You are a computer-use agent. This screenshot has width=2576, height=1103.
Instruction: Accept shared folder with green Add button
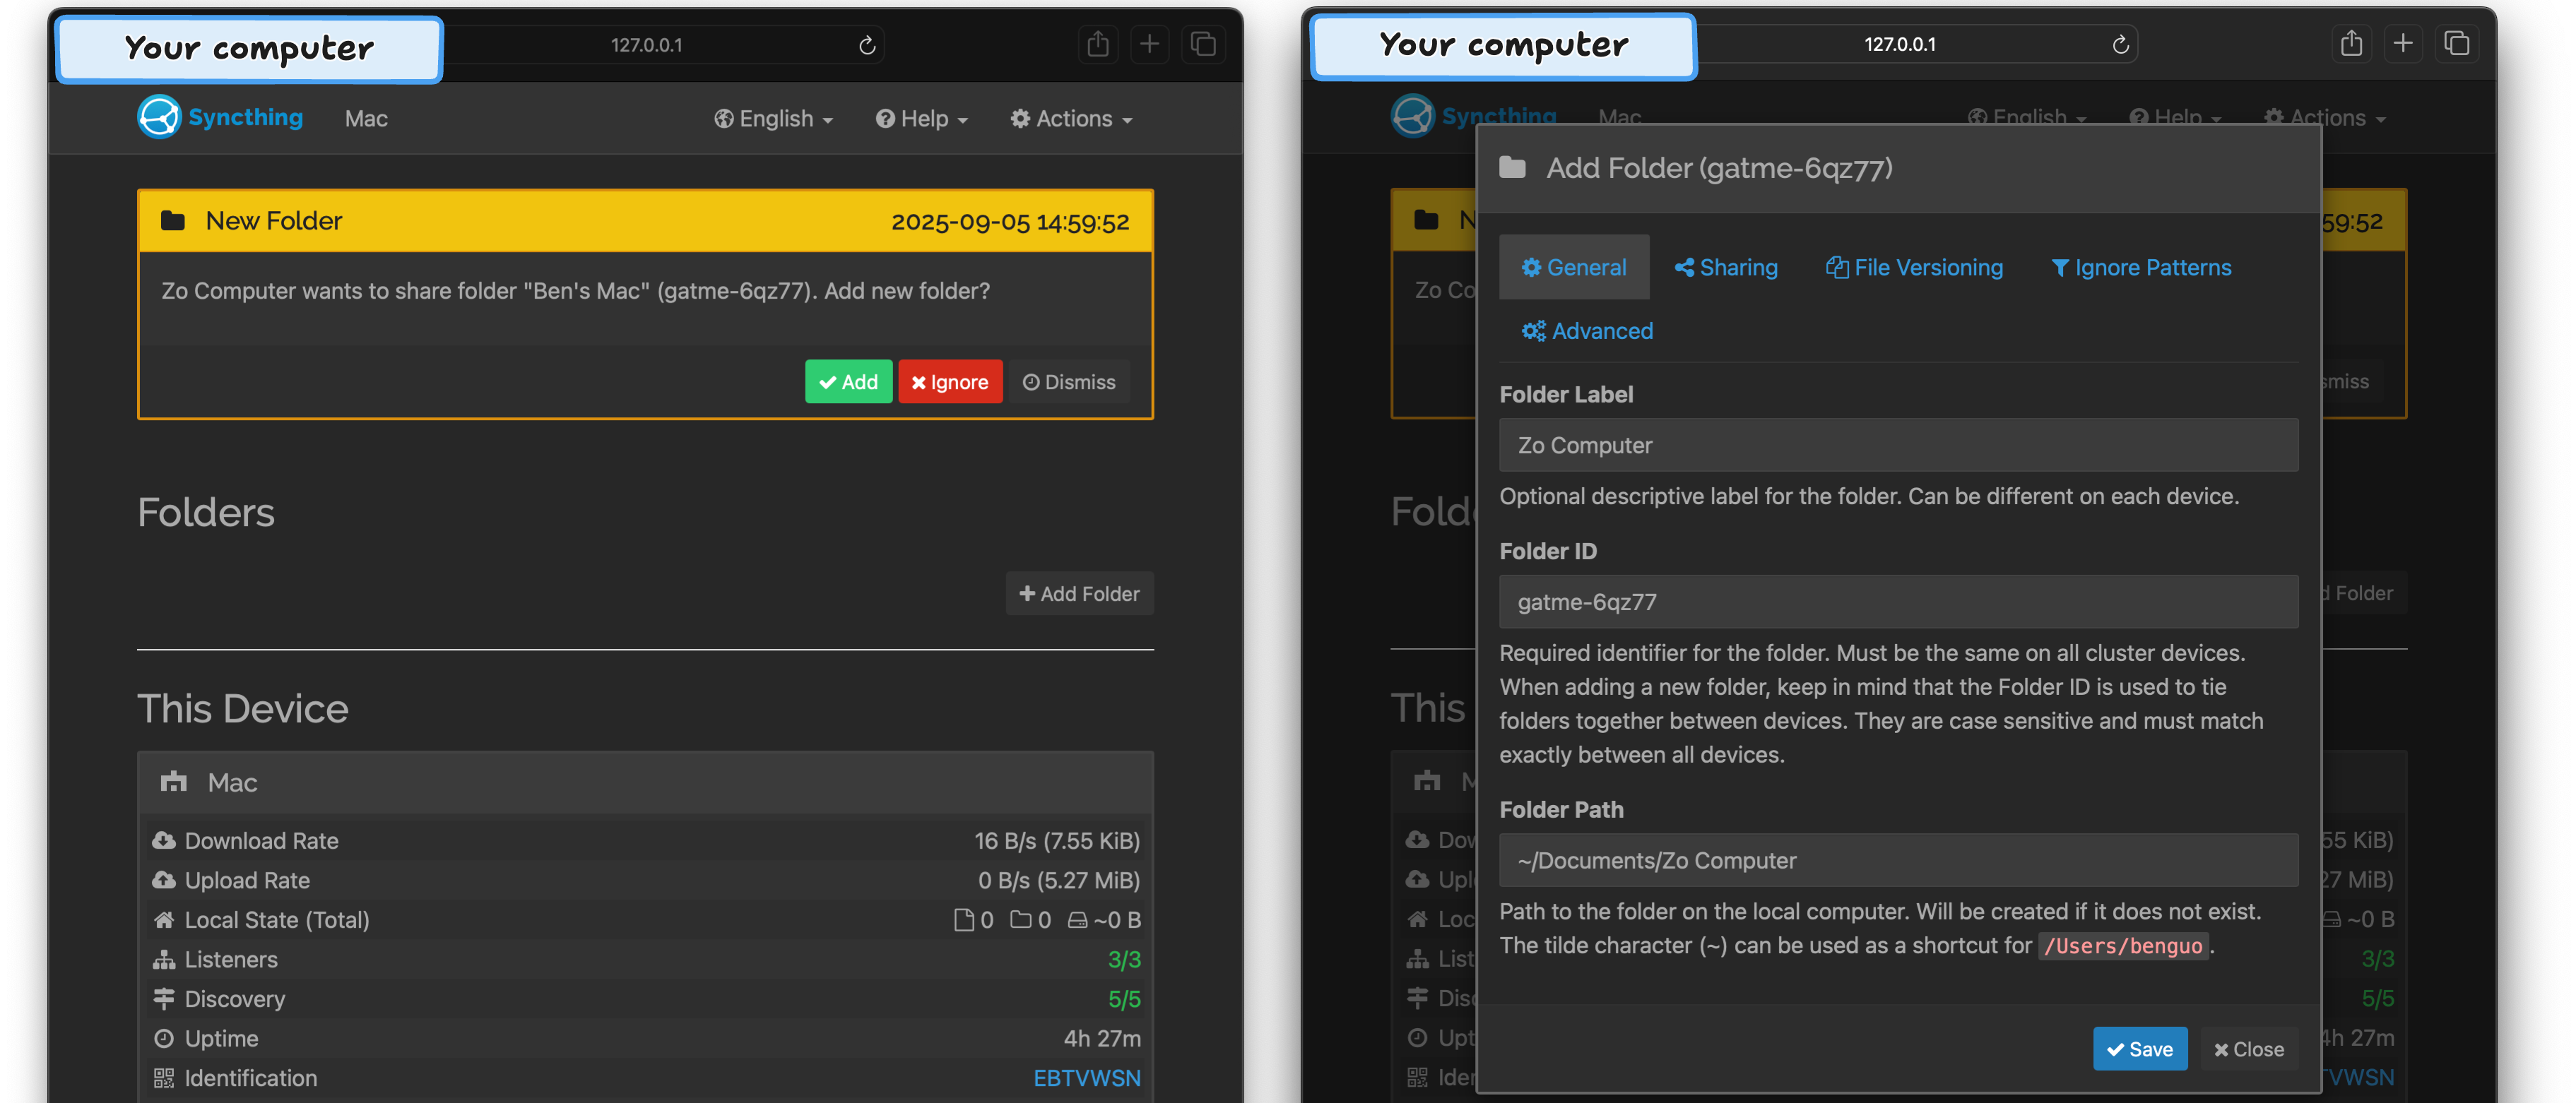click(848, 381)
